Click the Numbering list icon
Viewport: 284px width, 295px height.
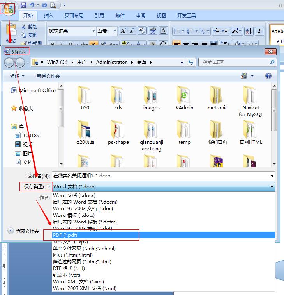tap(190, 31)
